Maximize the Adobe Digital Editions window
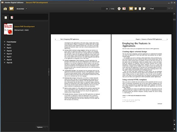The width and height of the screenshot is (177, 132). 171,3
